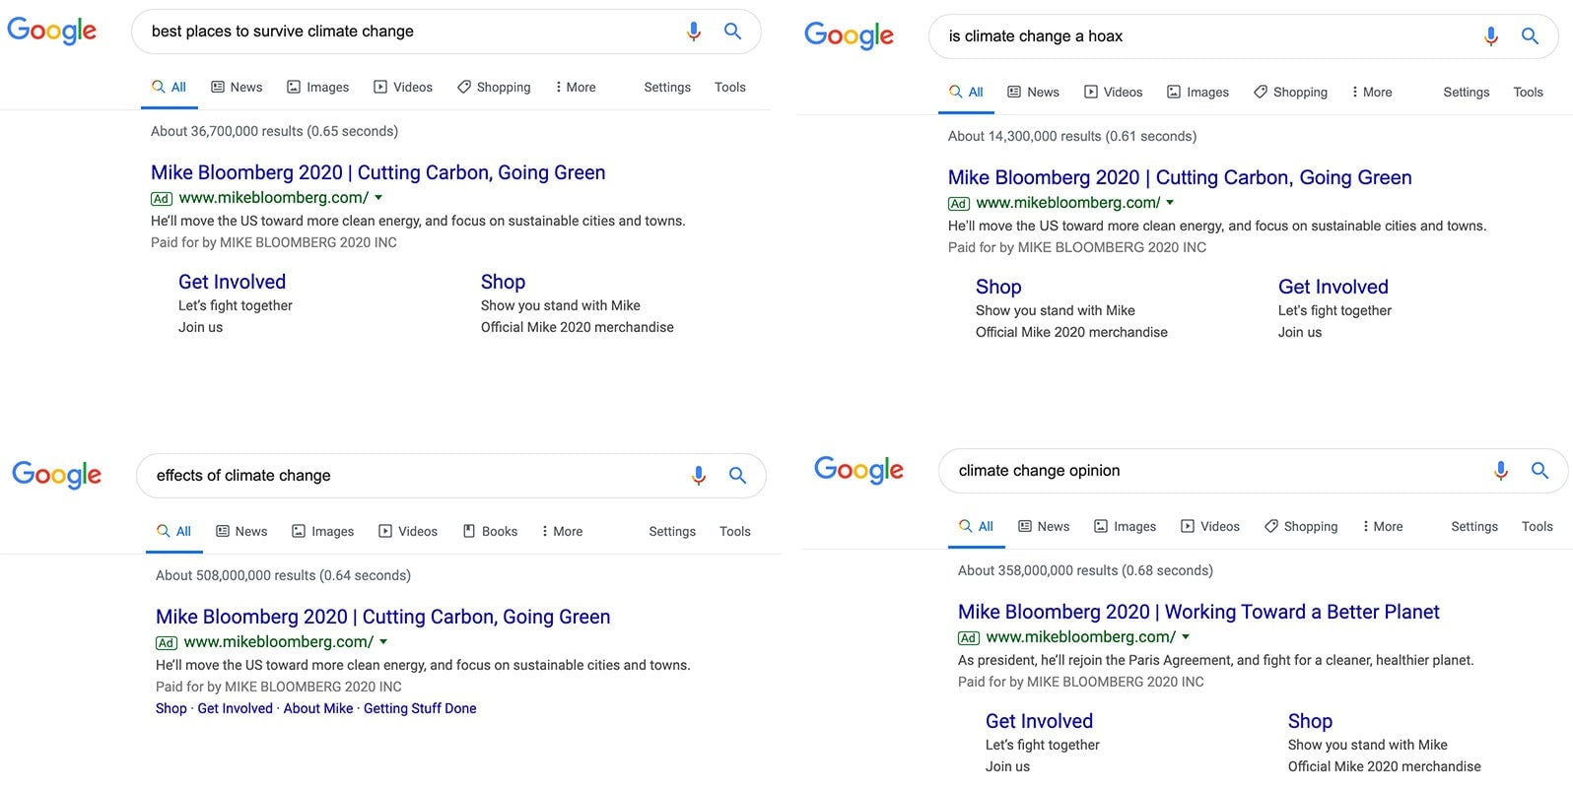Select All tab in 'effects of climate change' results

[x=174, y=531]
